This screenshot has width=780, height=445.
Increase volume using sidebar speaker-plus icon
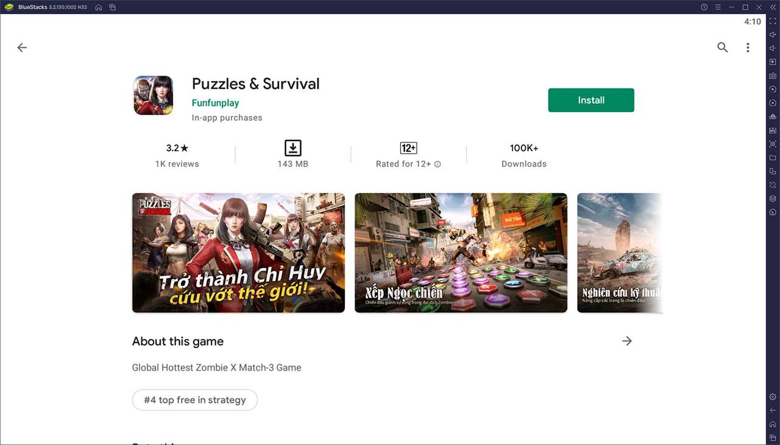tap(773, 35)
